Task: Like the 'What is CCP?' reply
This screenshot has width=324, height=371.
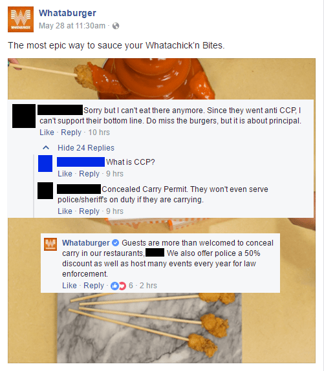Action: [x=65, y=174]
